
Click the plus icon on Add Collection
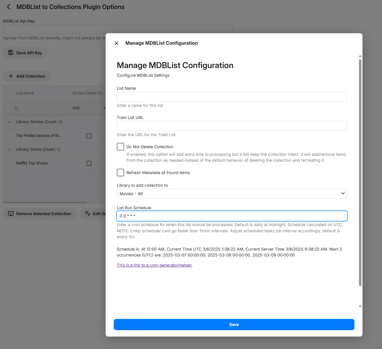tap(11, 76)
